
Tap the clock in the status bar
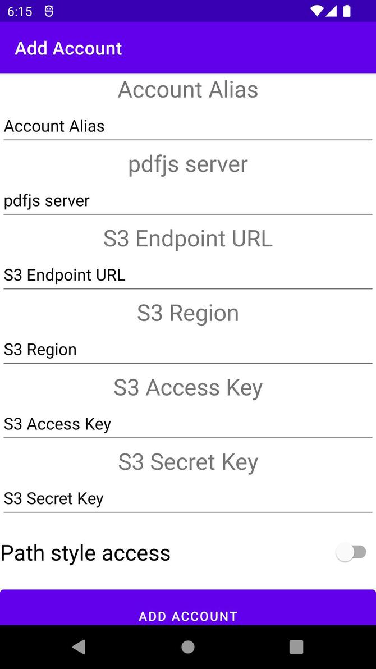click(21, 10)
